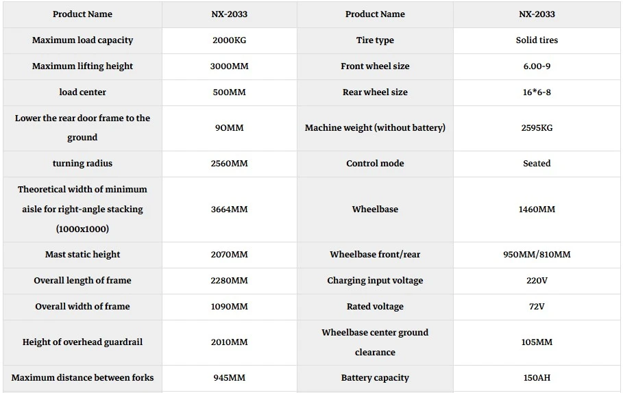623x393 pixels.
Task: Select the 2595KG weight value
Action: pyautogui.click(x=537, y=128)
